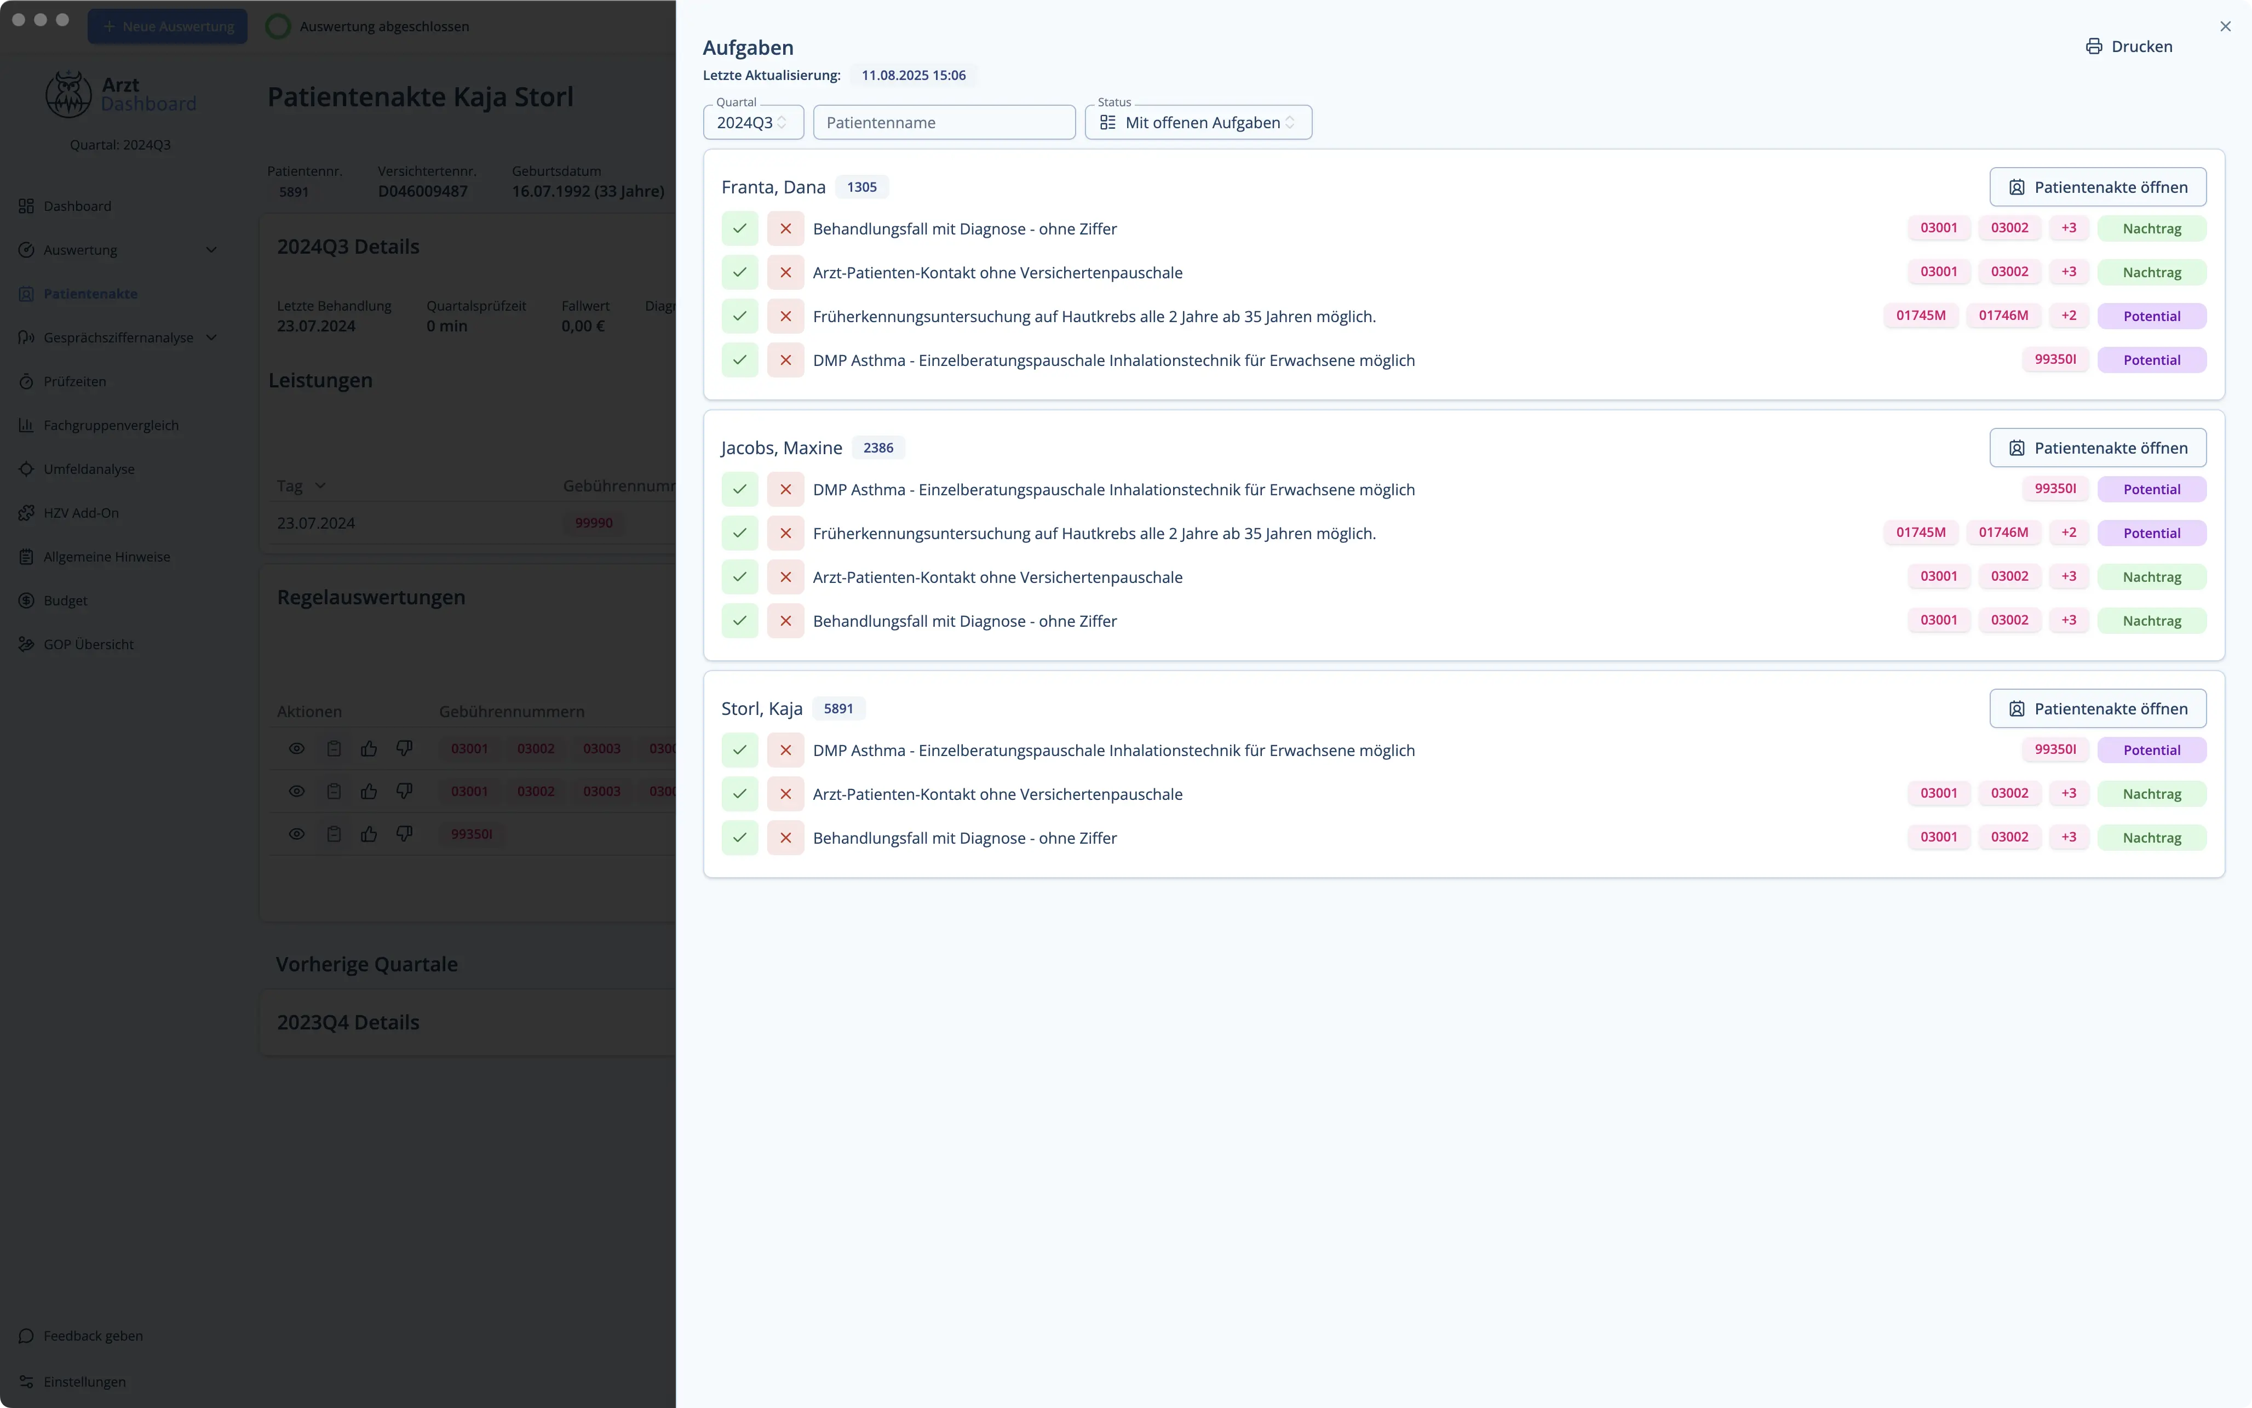Open the Quartal 2024Q3 dropdown
This screenshot has height=1408, width=2252.
[753, 122]
